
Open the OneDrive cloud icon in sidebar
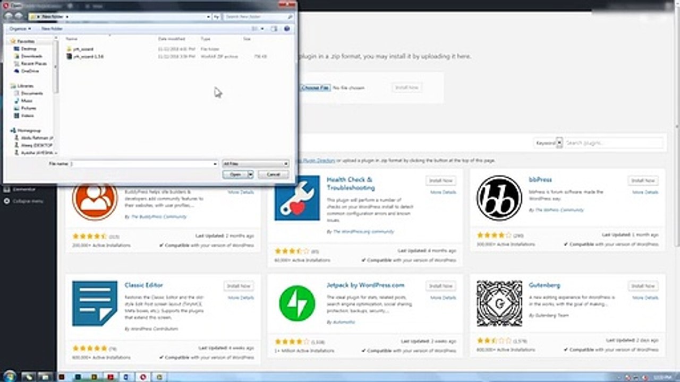coord(18,71)
